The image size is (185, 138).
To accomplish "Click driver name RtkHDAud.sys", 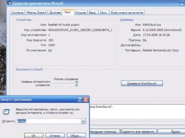I will (x=152, y=25).
